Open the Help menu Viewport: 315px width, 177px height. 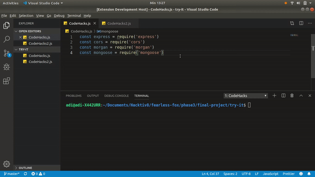click(87, 16)
